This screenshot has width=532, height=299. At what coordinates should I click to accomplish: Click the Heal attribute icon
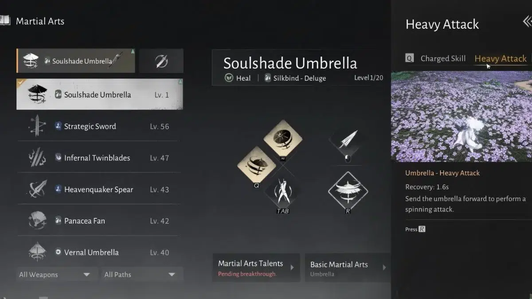coord(229,78)
